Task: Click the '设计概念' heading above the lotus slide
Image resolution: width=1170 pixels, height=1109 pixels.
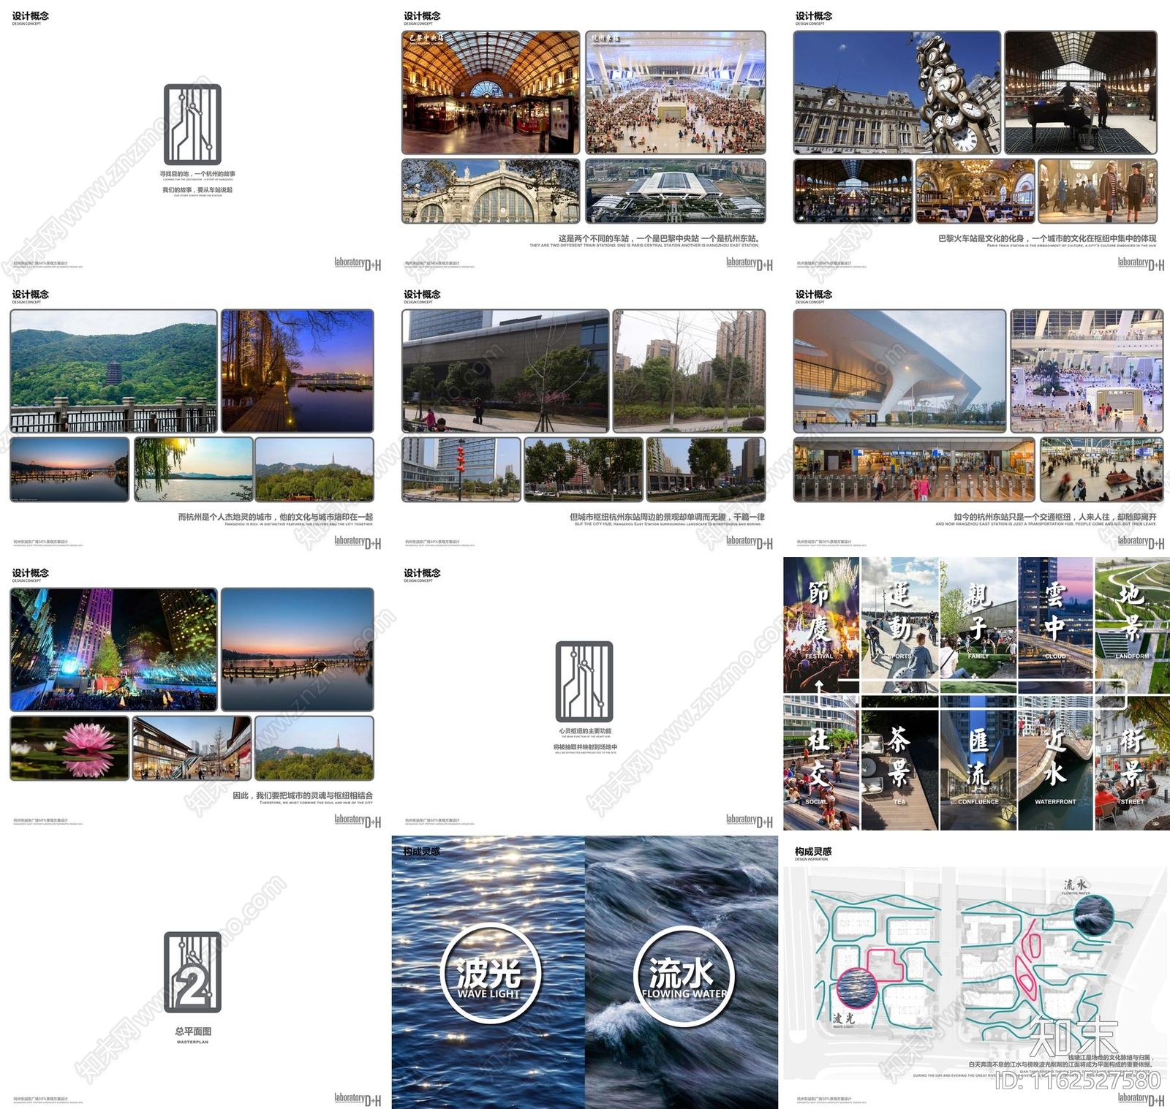Action: coord(30,573)
